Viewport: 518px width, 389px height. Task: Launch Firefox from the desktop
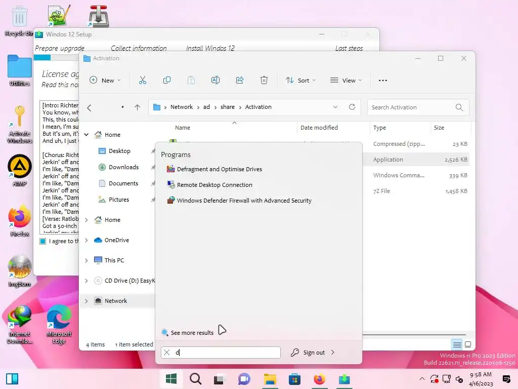coord(20,221)
